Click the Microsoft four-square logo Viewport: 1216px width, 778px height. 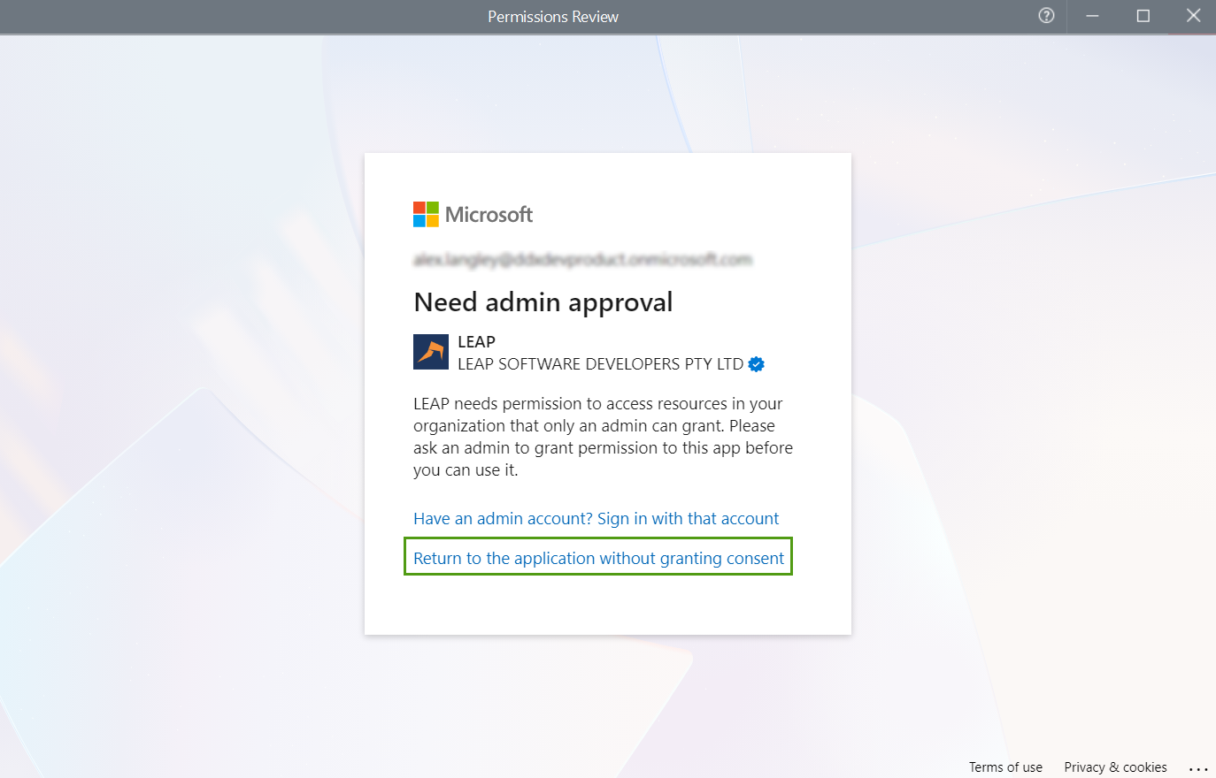click(426, 214)
